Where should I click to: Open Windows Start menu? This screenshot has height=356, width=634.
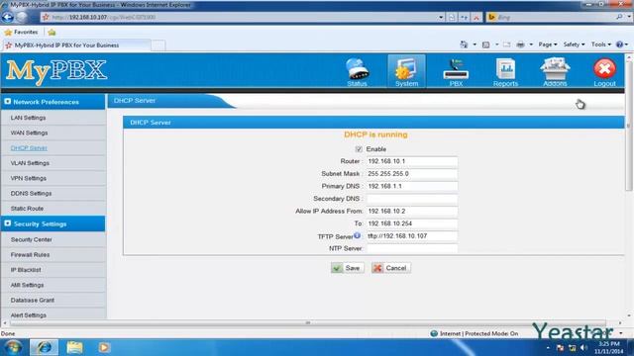pos(13,347)
